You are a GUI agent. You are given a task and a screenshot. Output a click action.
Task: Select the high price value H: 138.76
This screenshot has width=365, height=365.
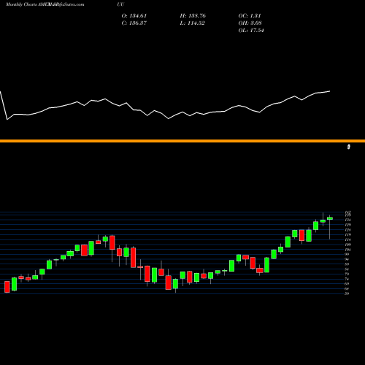tap(193, 16)
